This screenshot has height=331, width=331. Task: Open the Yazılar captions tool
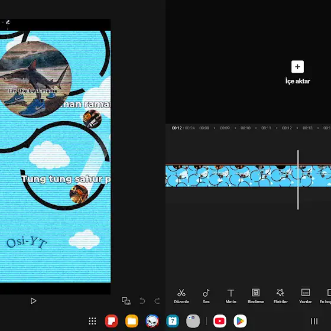click(x=306, y=296)
